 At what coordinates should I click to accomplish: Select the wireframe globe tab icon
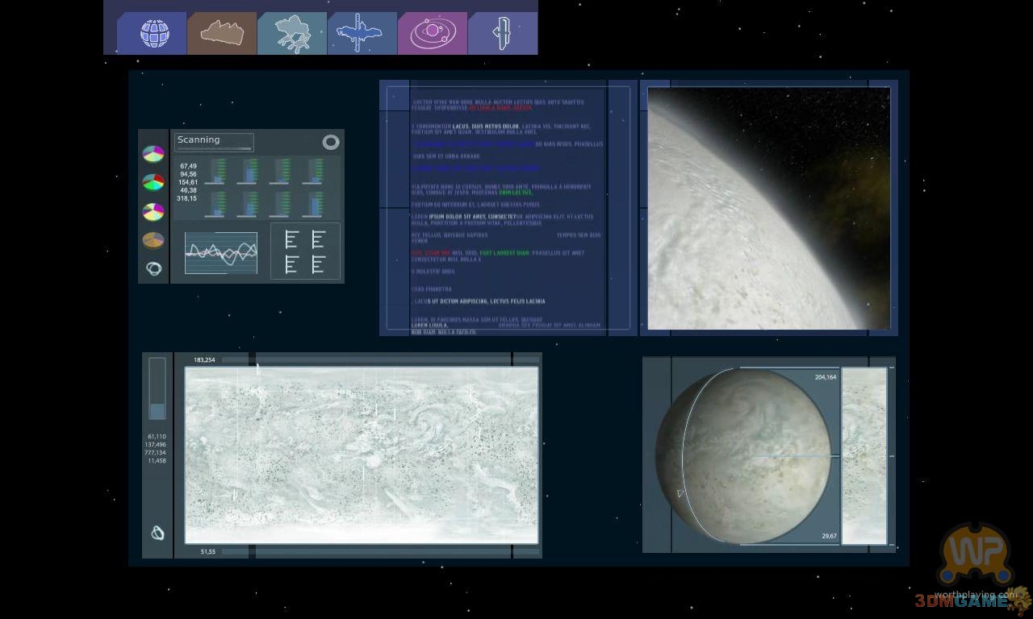pos(153,34)
